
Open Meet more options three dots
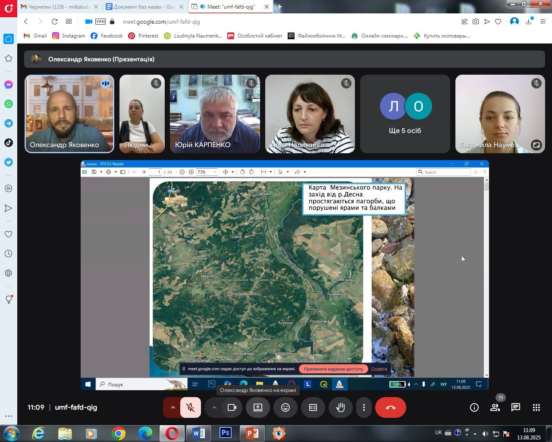pos(364,407)
